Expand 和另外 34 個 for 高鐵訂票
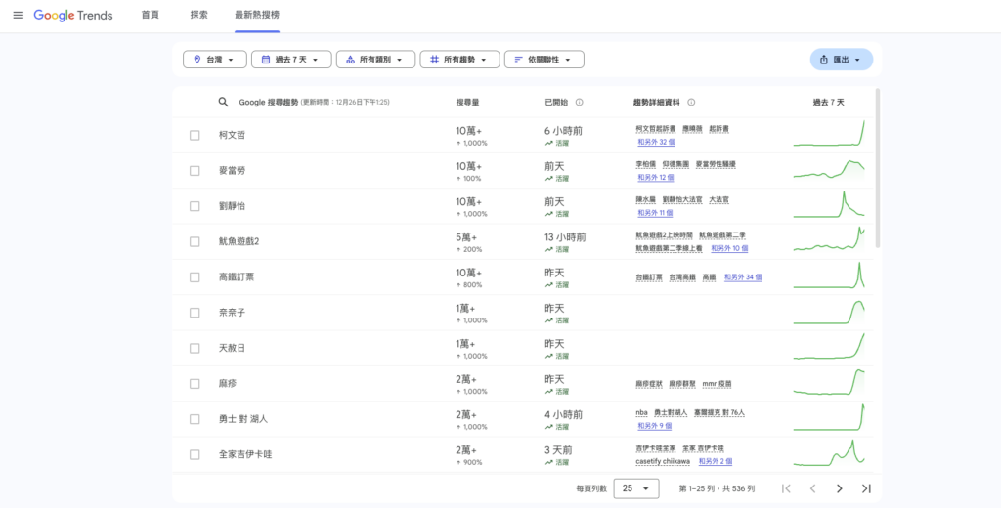 pos(743,277)
